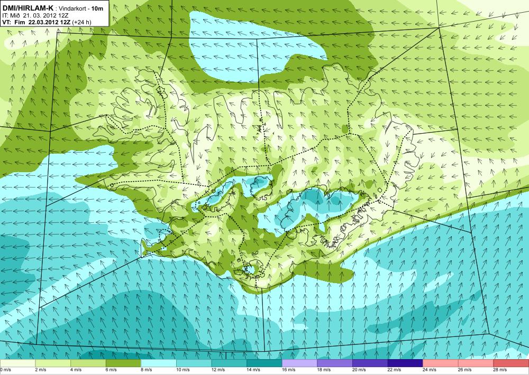529x375 pixels.
Task: Click the DMI/HIRLAM-K title text
Action: click(x=28, y=8)
